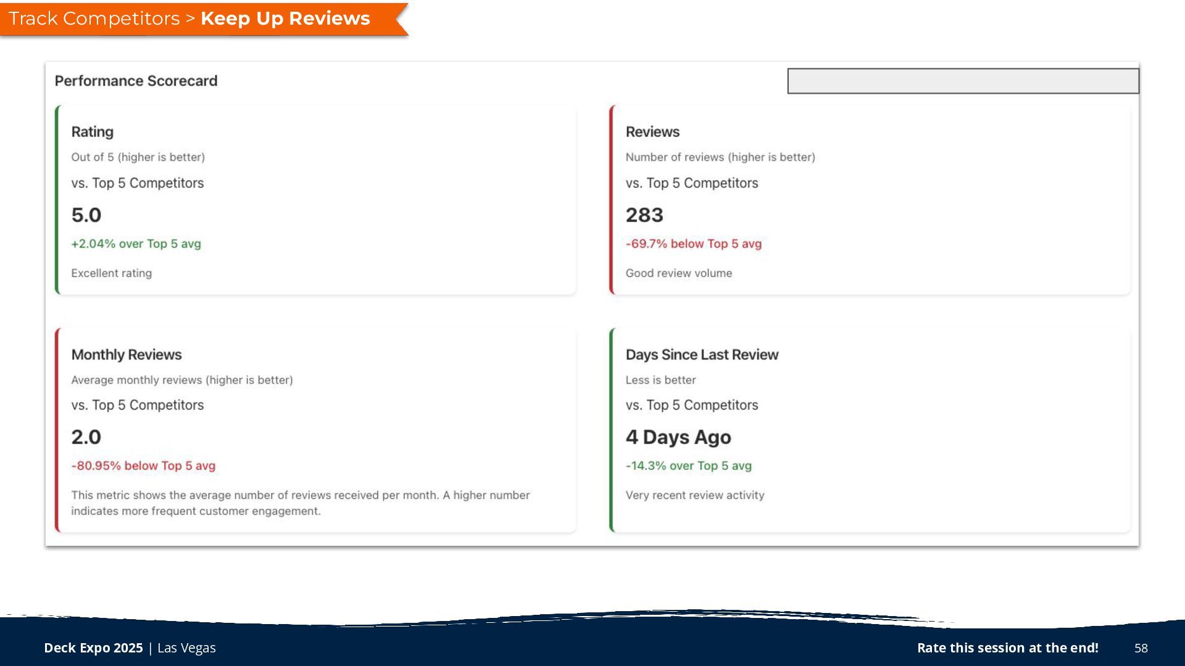Click slide page number 58

1141,647
